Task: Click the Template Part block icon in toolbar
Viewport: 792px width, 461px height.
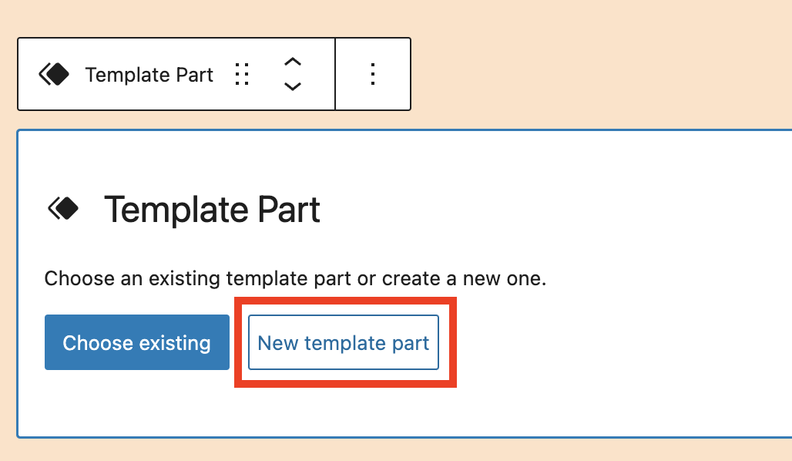Action: coord(54,75)
